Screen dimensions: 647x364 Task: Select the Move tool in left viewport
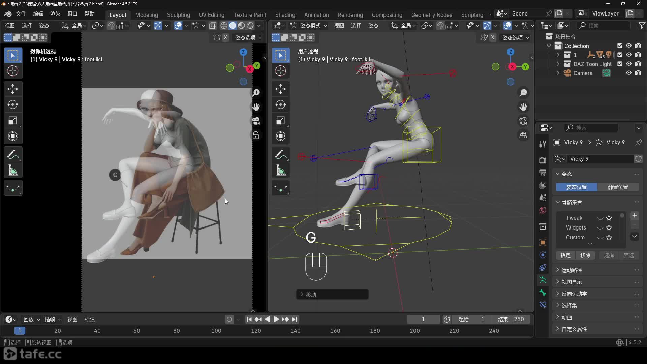pos(13,89)
